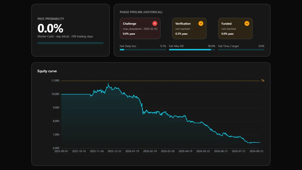Click the 2025-09-01 x-axis date
The height and width of the screenshot is (170, 302).
(61, 151)
